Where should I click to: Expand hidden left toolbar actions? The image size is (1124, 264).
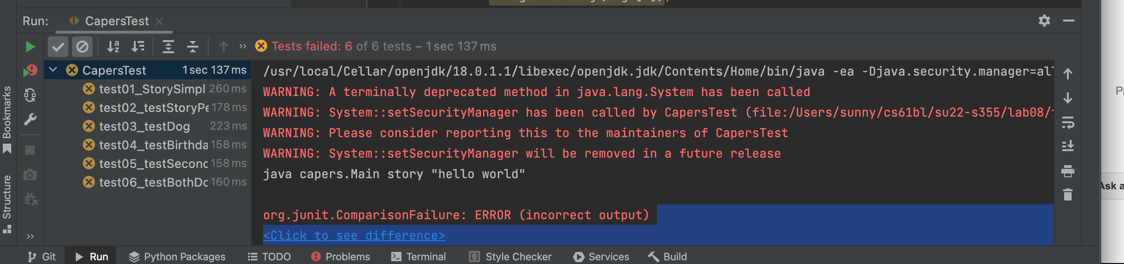pos(30,236)
